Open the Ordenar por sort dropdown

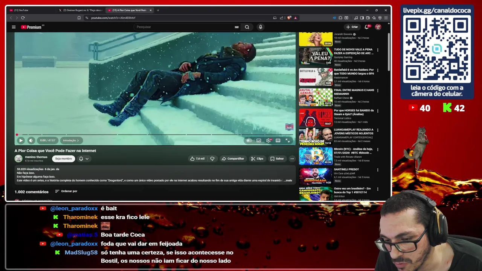pos(66,191)
